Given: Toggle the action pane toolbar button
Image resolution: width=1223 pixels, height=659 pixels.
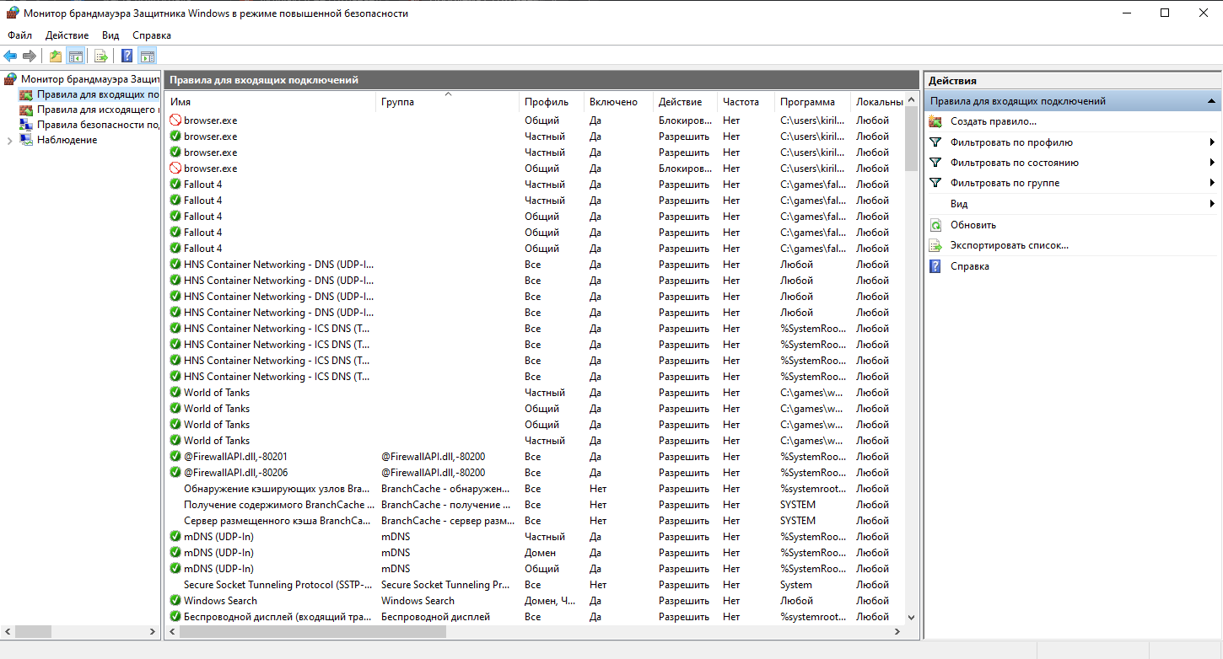Looking at the screenshot, I should 148,56.
